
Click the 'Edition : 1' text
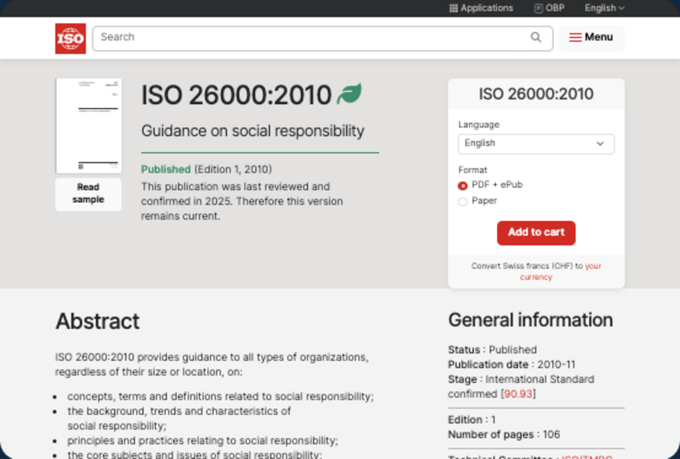click(x=472, y=420)
